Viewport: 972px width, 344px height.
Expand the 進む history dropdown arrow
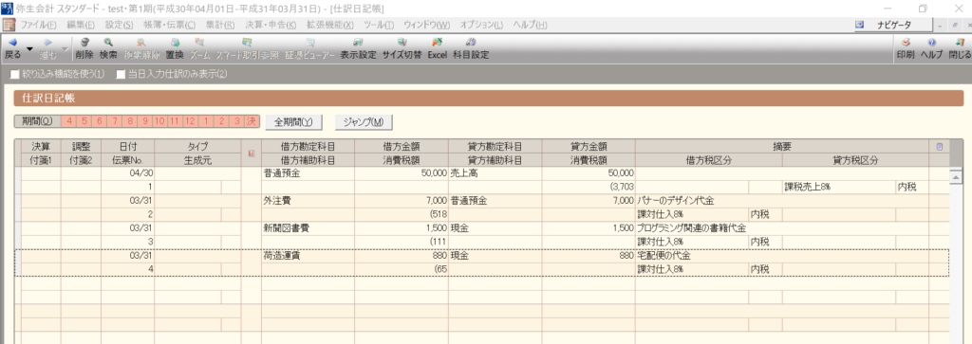65,48
